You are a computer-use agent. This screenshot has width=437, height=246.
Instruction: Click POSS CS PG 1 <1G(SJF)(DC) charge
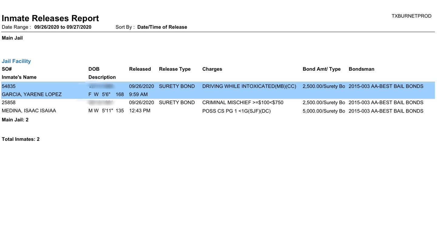236,111
